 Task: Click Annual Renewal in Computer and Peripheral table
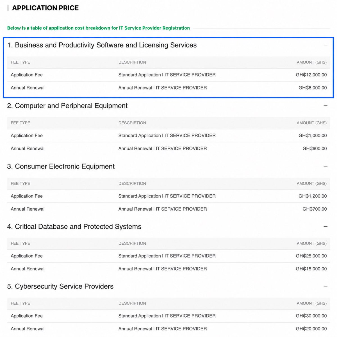tap(28, 149)
